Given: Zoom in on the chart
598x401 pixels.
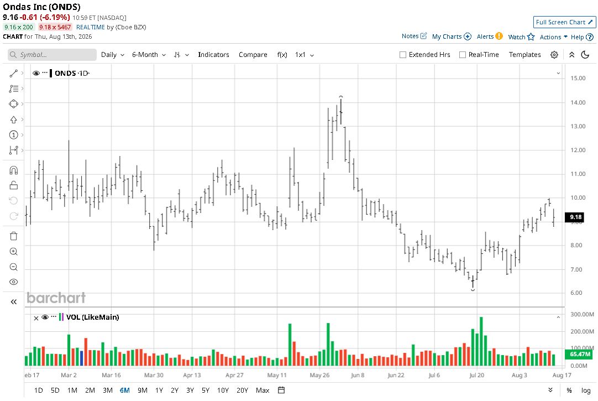Looking at the screenshot, I should tap(13, 252).
